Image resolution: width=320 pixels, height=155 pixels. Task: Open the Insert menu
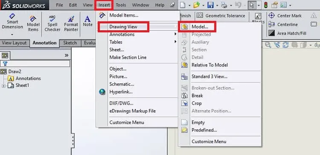coord(104,5)
